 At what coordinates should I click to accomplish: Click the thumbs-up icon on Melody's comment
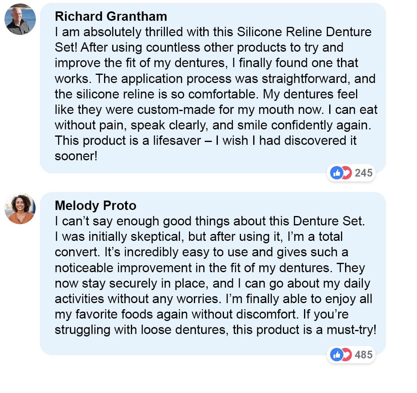(337, 355)
